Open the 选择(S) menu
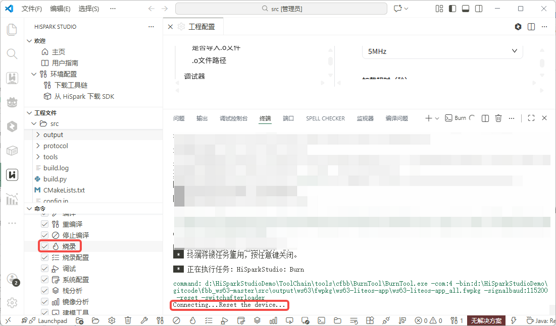This screenshot has height=326, width=556. coord(89,9)
